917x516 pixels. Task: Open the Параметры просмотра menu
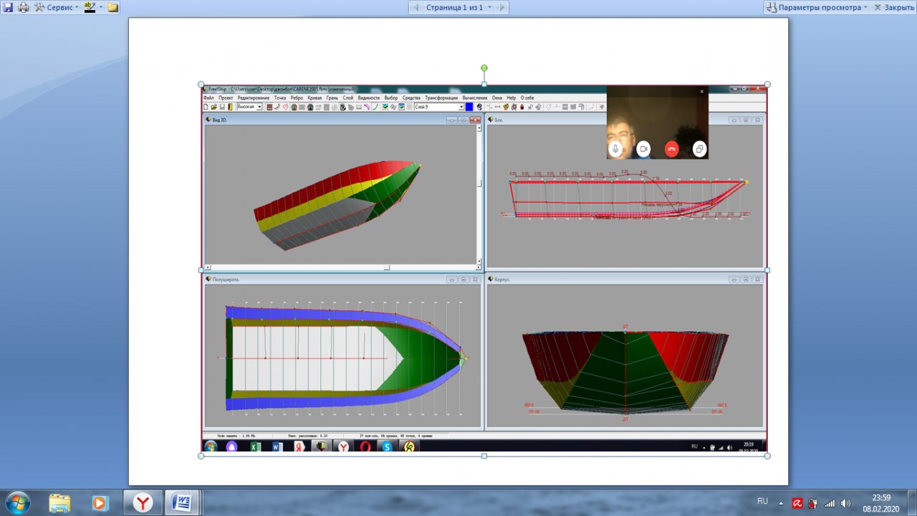817,7
